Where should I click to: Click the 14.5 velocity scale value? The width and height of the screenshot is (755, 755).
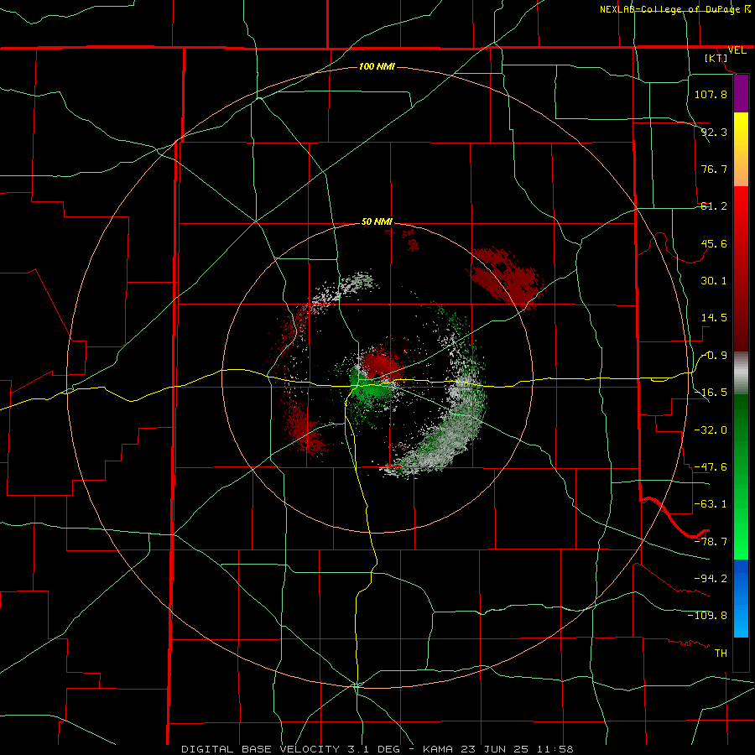(714, 318)
